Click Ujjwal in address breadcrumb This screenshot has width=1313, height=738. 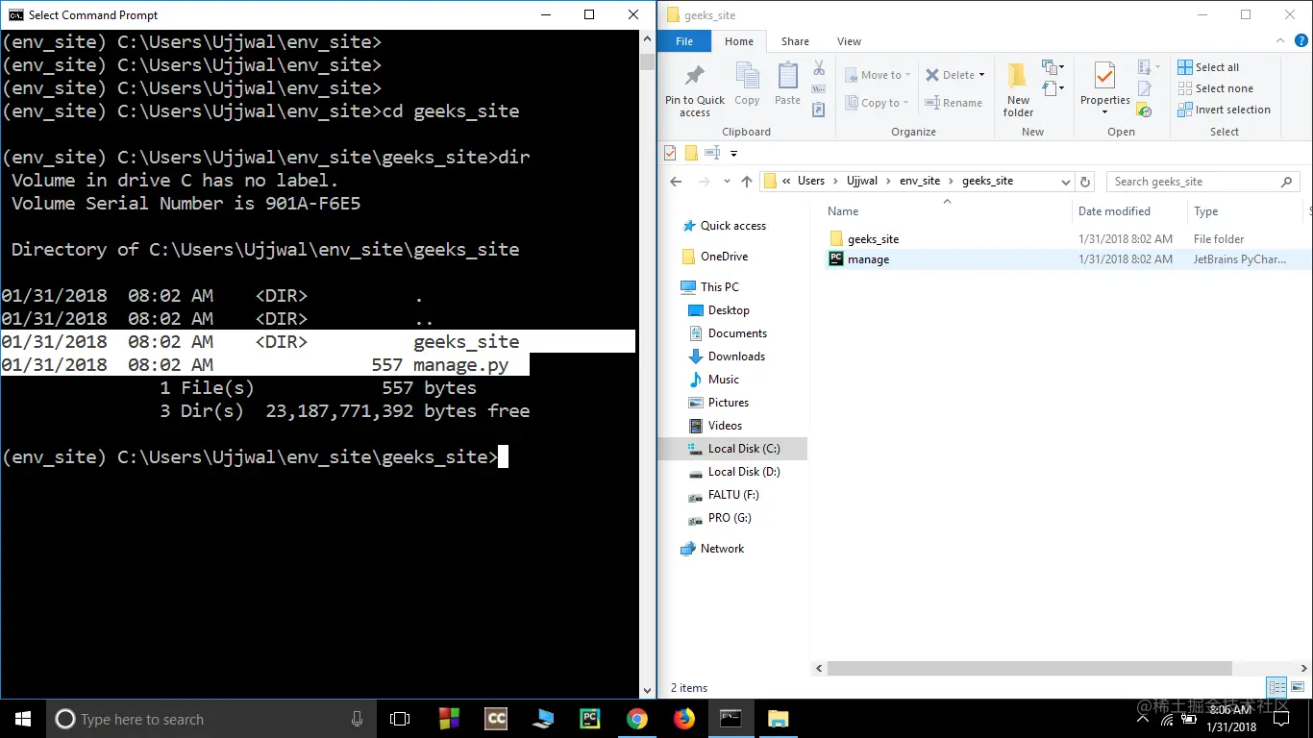[863, 181]
